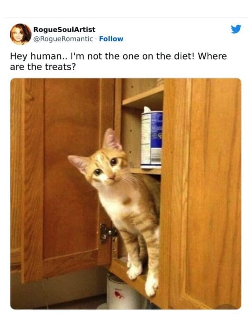
Task: Click the red mark on the white bucket
Action: [x=118, y=295]
